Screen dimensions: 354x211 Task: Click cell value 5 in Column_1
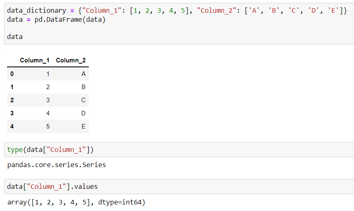click(48, 126)
